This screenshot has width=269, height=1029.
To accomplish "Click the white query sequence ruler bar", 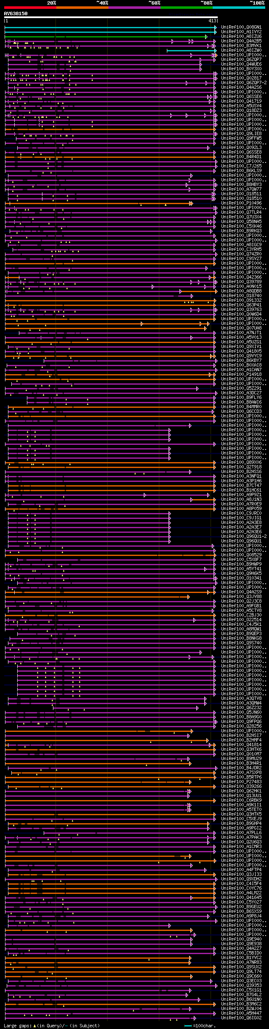I will 111,17.
